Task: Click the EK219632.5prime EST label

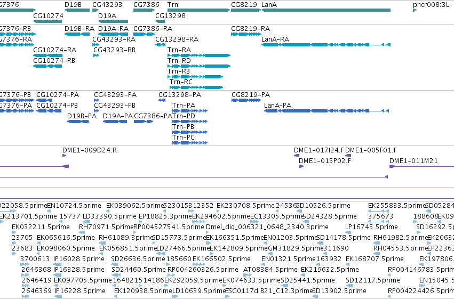Action: [330, 270]
